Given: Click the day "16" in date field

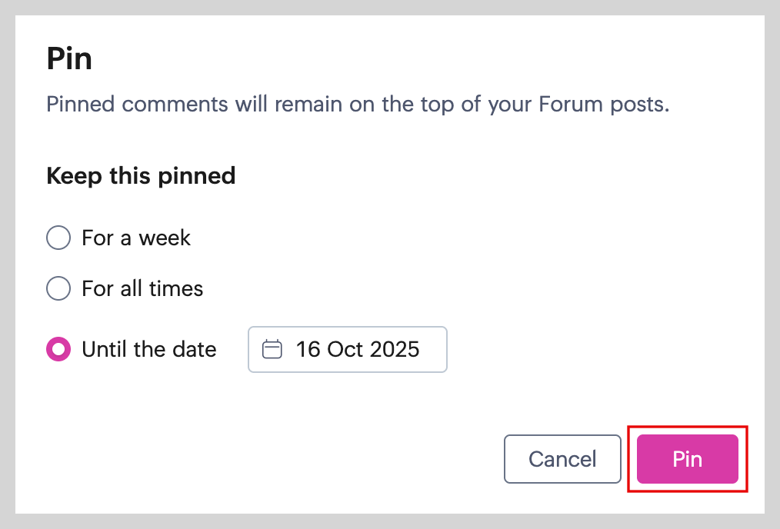Looking at the screenshot, I should pos(308,350).
